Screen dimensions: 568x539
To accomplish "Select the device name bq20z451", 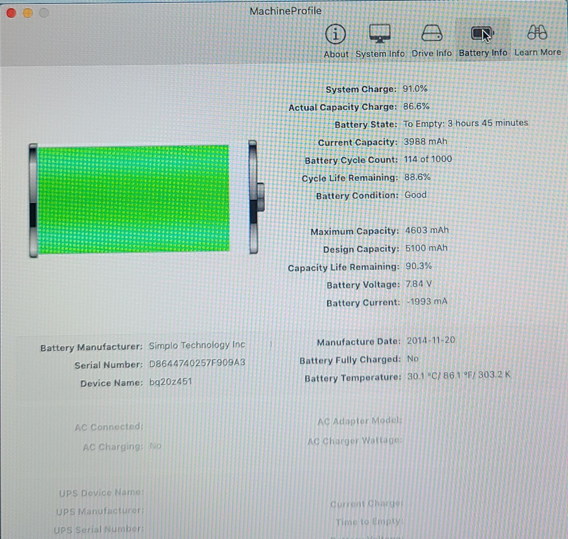I will coord(171,381).
